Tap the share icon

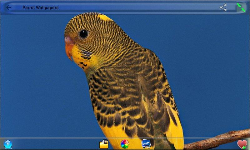pyautogui.click(x=223, y=7)
